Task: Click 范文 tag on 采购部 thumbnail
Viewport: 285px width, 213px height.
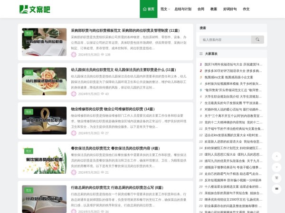Action: 28,33
